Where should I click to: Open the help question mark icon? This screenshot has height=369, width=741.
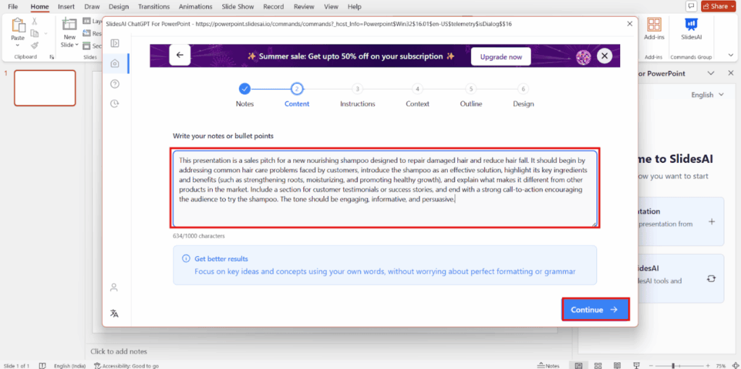(114, 84)
